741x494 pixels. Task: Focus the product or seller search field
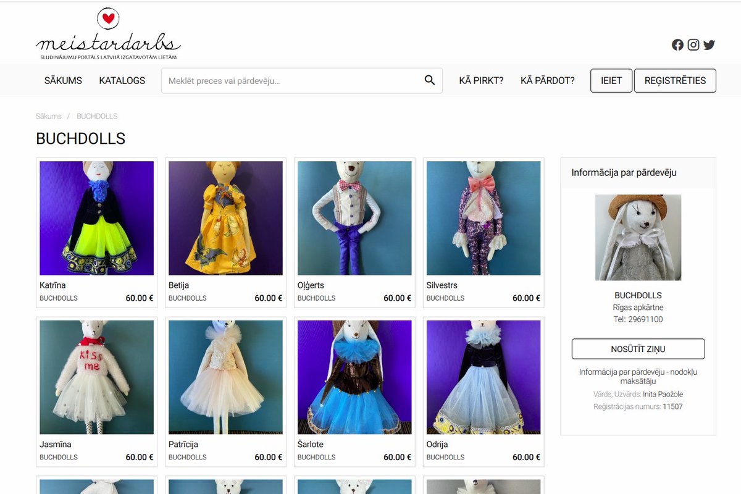tap(302, 81)
